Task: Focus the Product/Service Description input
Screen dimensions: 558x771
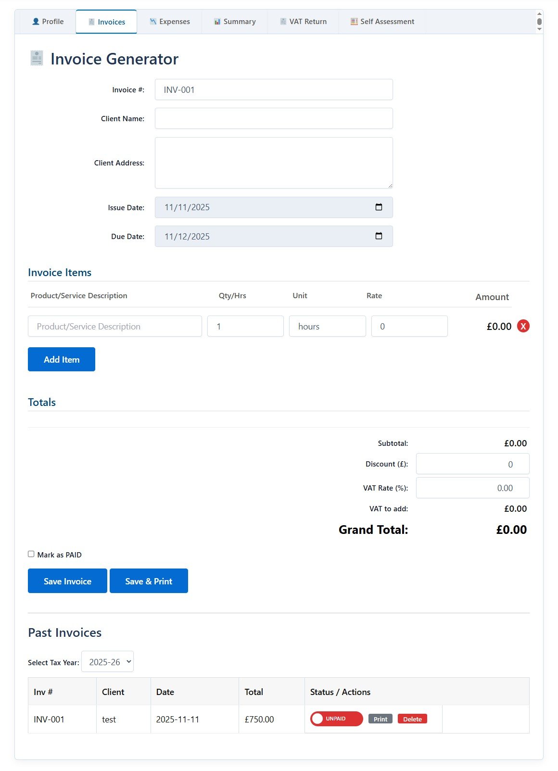Action: tap(115, 326)
